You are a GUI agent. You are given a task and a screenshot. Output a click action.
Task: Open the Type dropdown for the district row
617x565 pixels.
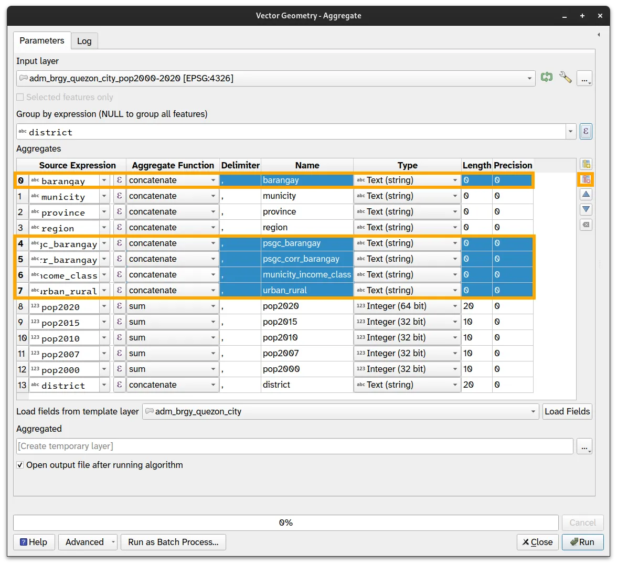(407, 385)
